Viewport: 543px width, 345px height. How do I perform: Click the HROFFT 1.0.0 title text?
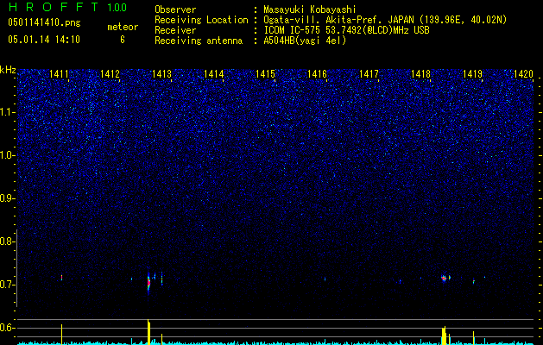(67, 7)
